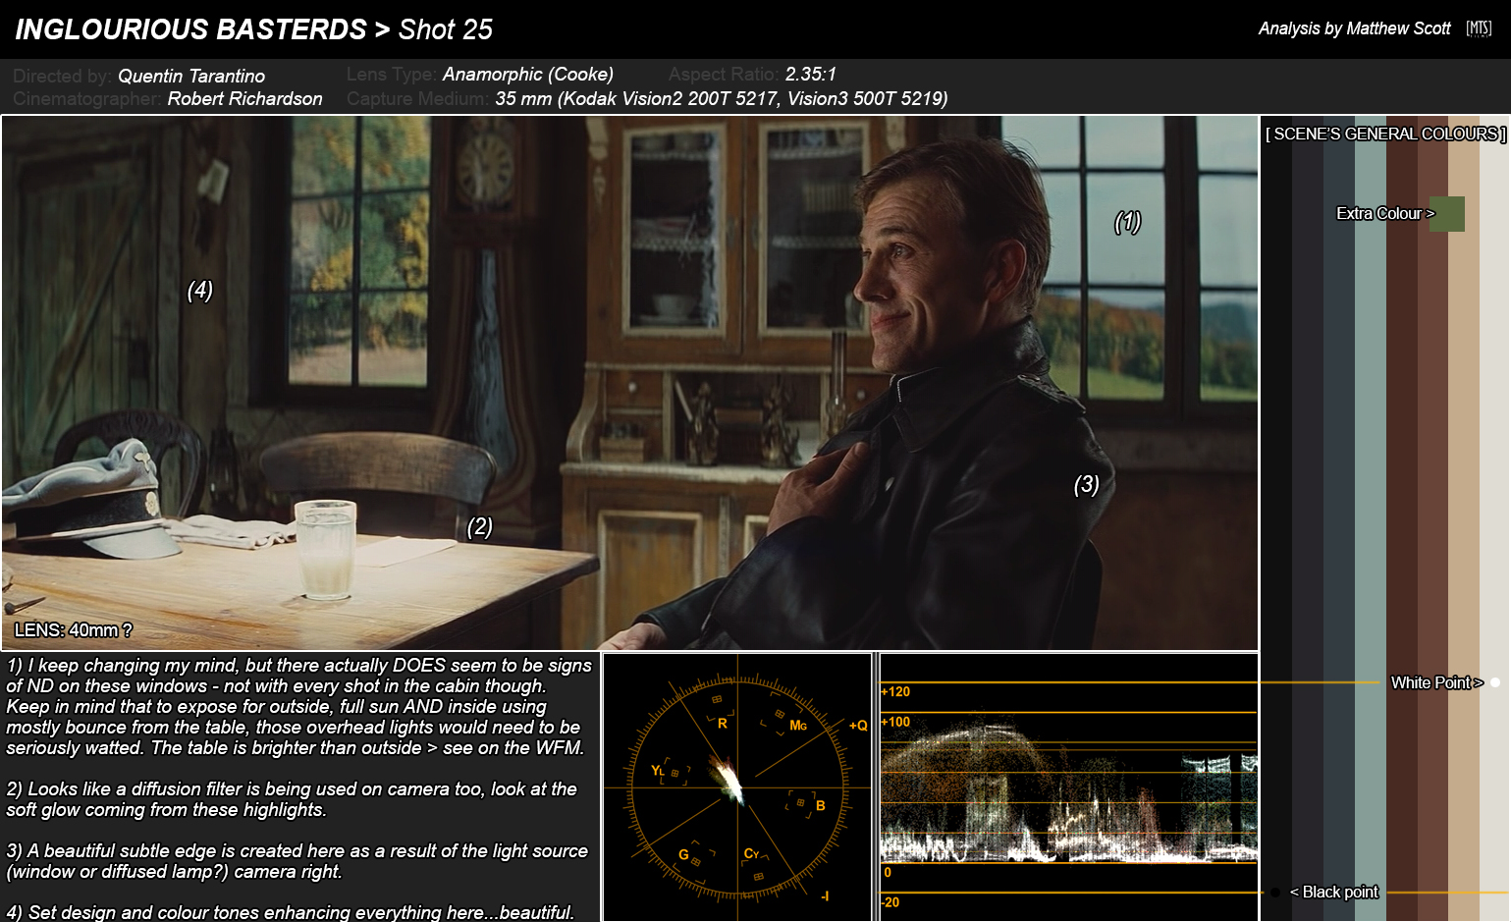The width and height of the screenshot is (1511, 922).
Task: Click the '< Black point' label
Action: (x=1333, y=892)
